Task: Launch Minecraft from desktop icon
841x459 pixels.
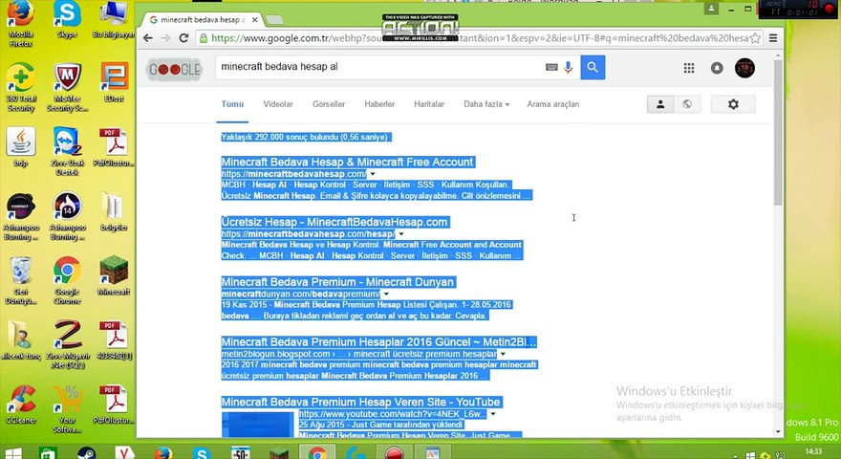Action: (x=114, y=276)
